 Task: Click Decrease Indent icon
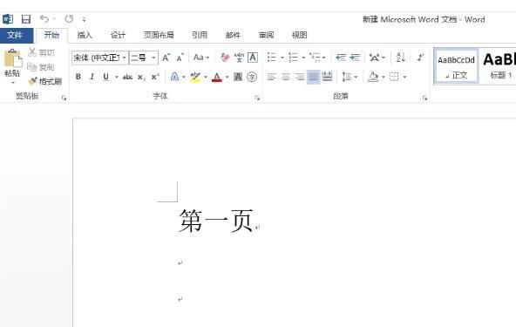click(341, 58)
